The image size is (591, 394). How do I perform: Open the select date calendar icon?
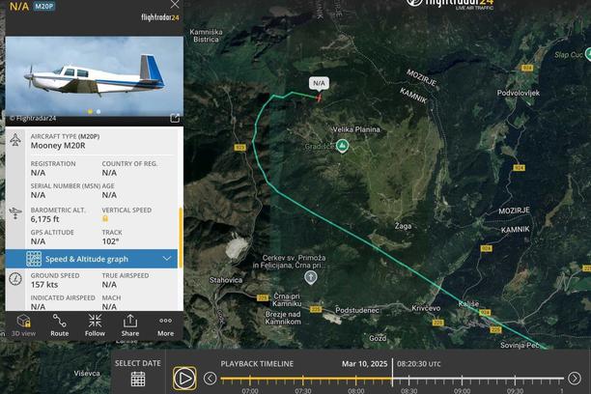pyautogui.click(x=138, y=379)
